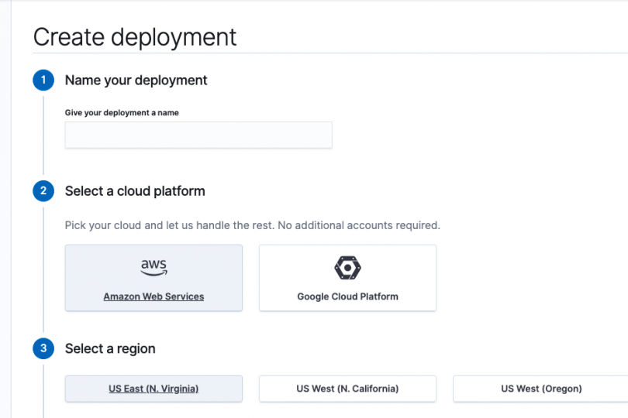Select the Amazon Web Services text label
The width and height of the screenshot is (628, 418).
154,296
